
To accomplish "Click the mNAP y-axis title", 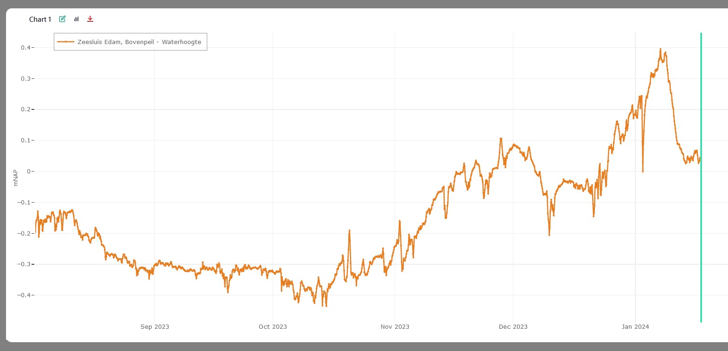I will (16, 178).
